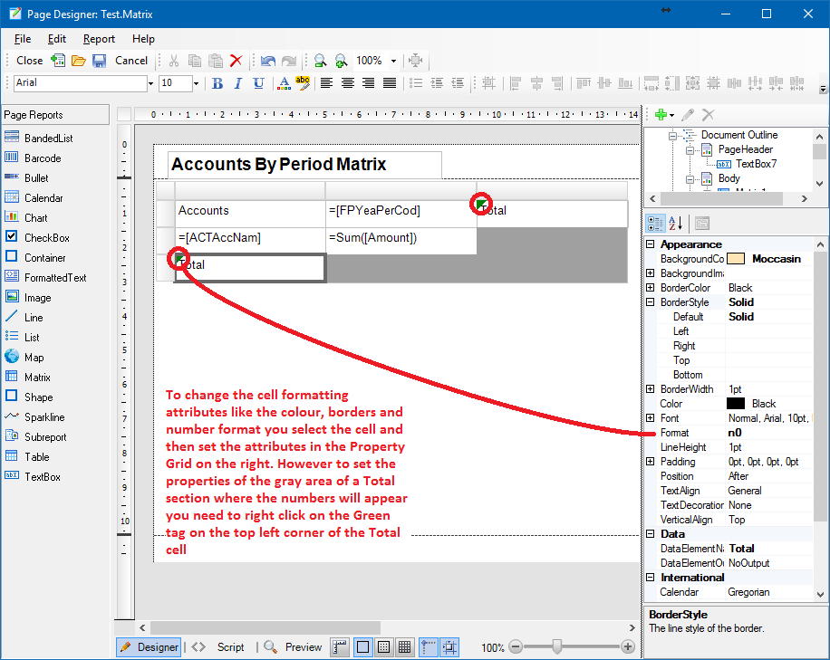This screenshot has height=660, width=830.
Task: Expand the Font property
Action: tap(651, 417)
